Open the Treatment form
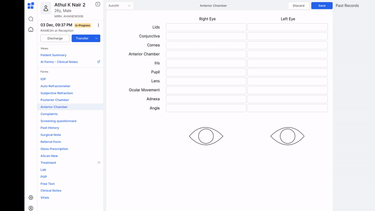 point(48,163)
